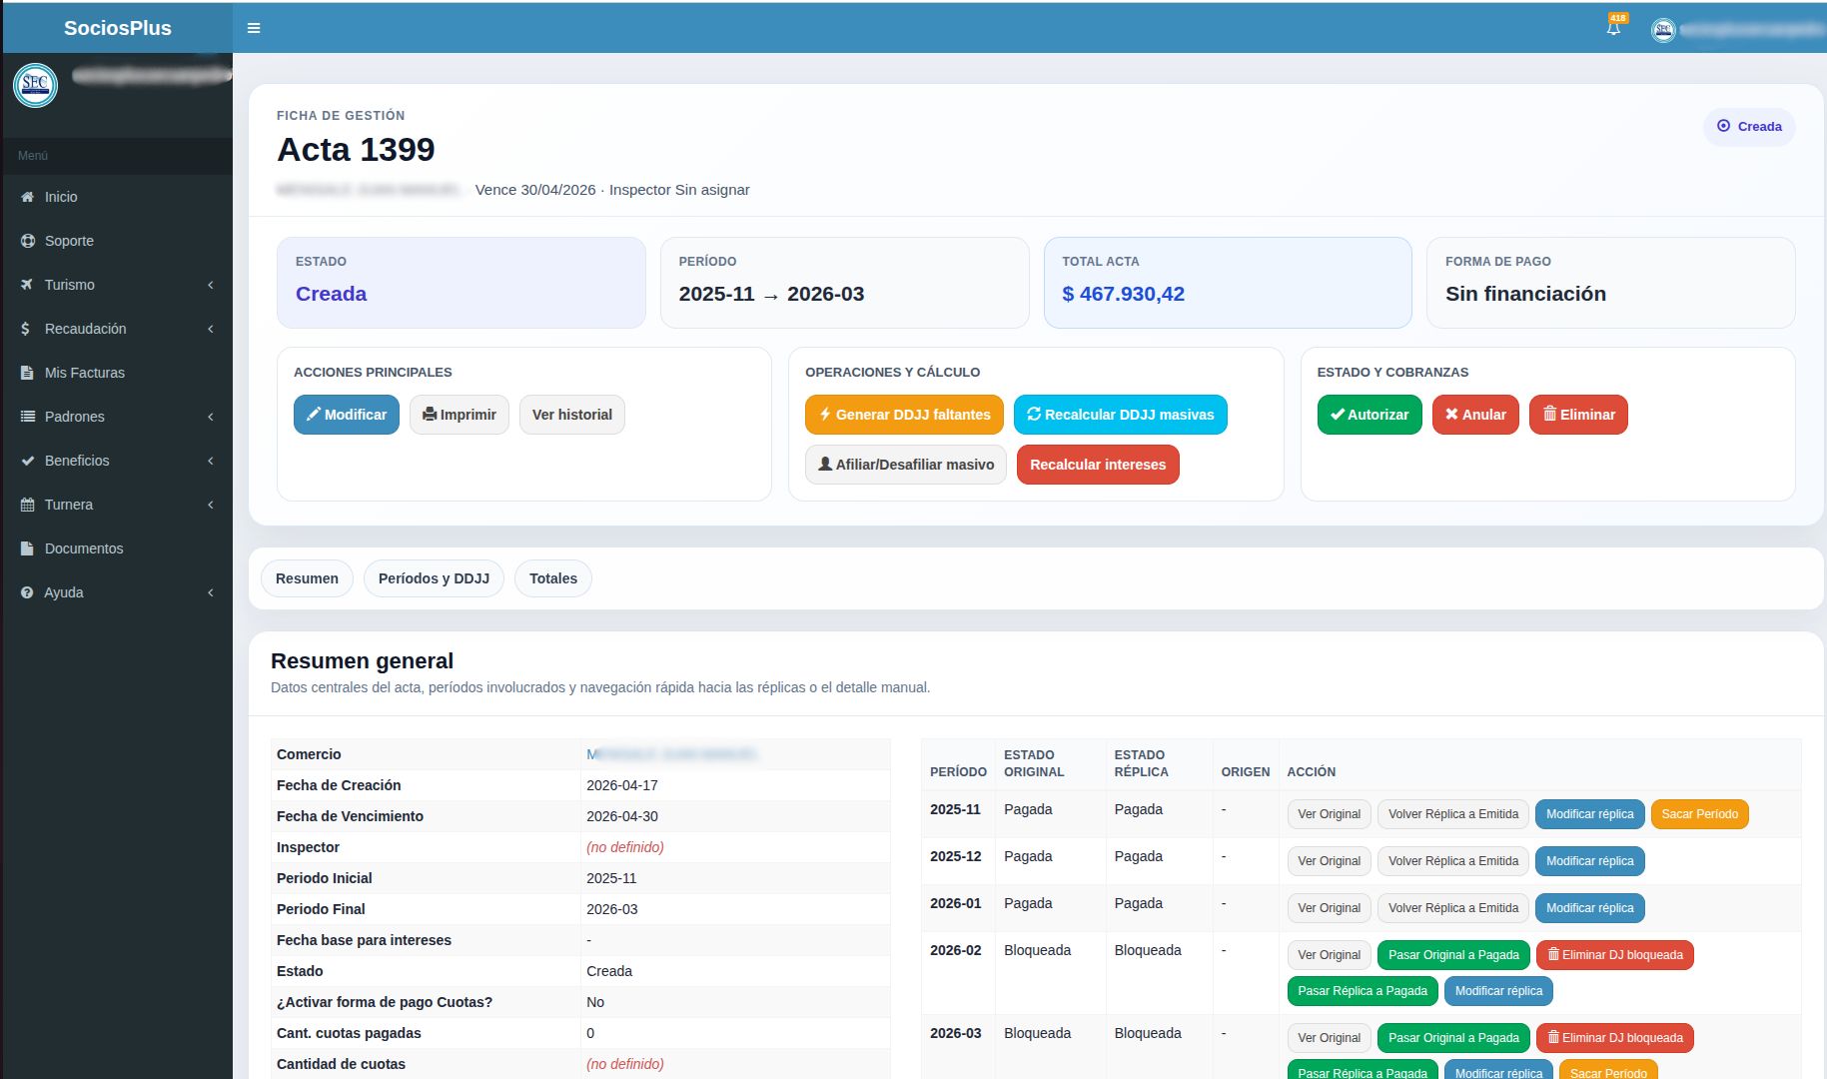Viewport: 1827px width, 1079px height.
Task: Click the Soporte lifebuoy icon
Action: point(27,241)
